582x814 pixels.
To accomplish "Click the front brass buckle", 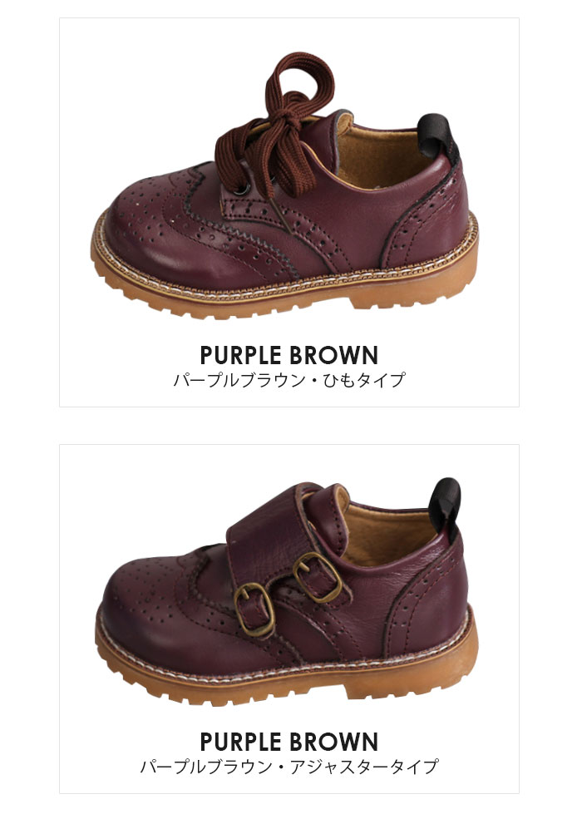I will point(254,609).
